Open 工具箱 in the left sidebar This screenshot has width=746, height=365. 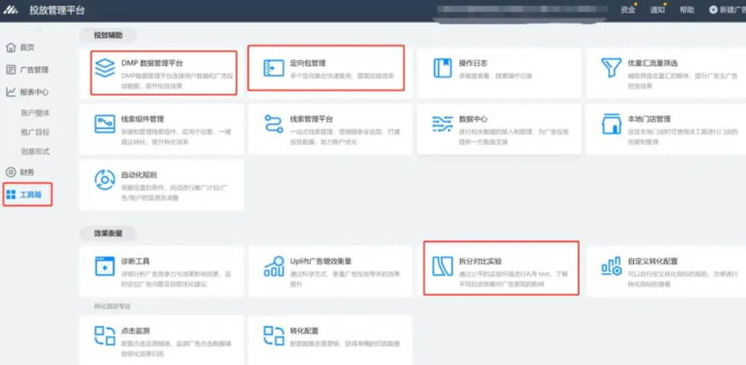(27, 195)
